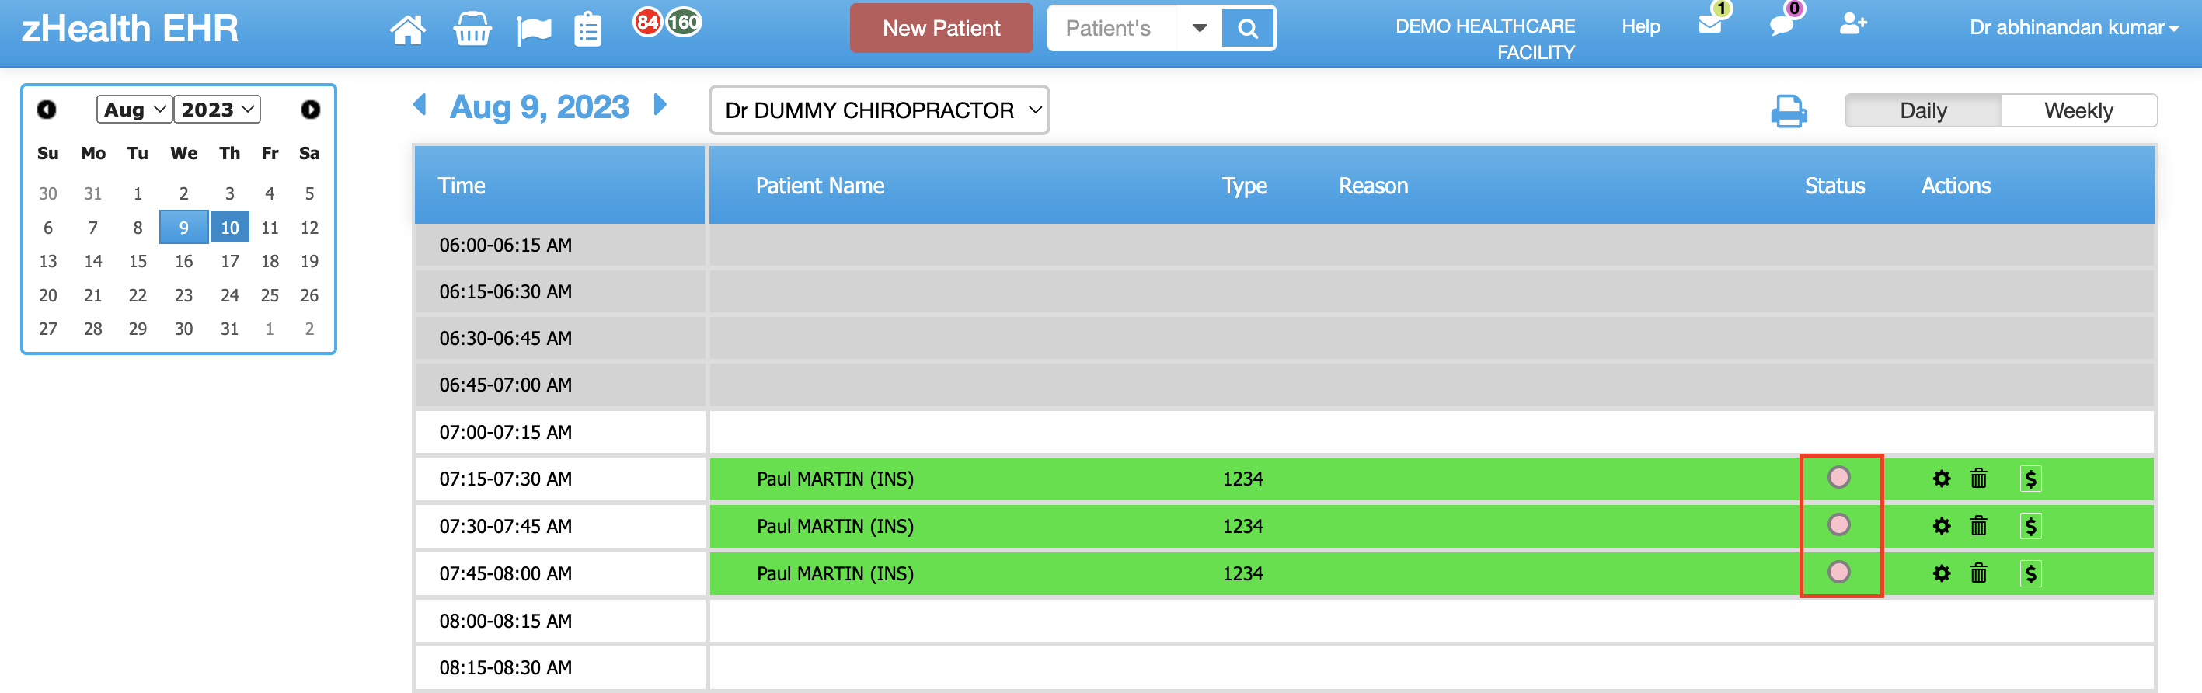Open Dr abhinandan kumar user menu

pos(2073,27)
